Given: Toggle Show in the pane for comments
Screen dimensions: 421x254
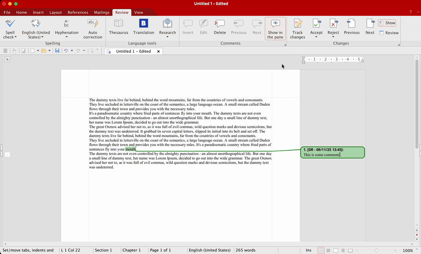Looking at the screenshot, I should pos(275,28).
